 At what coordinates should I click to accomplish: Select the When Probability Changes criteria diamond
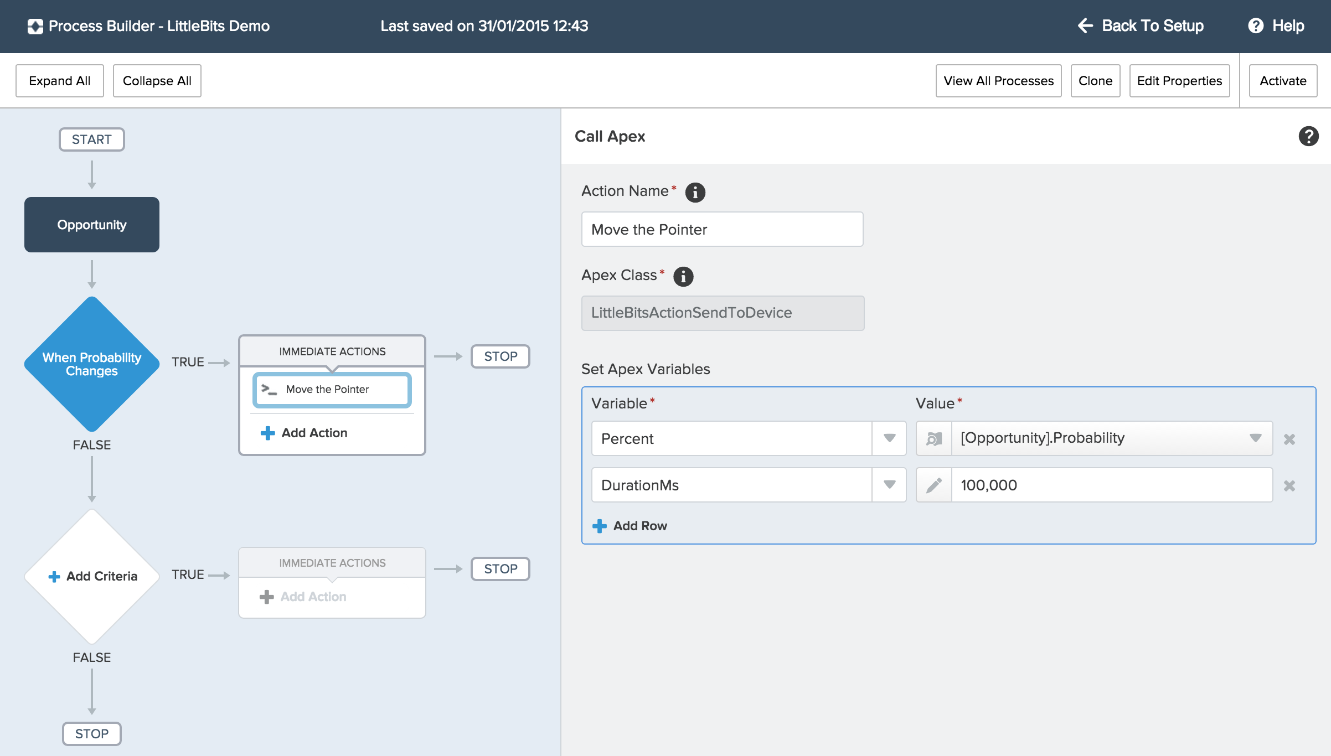click(92, 364)
